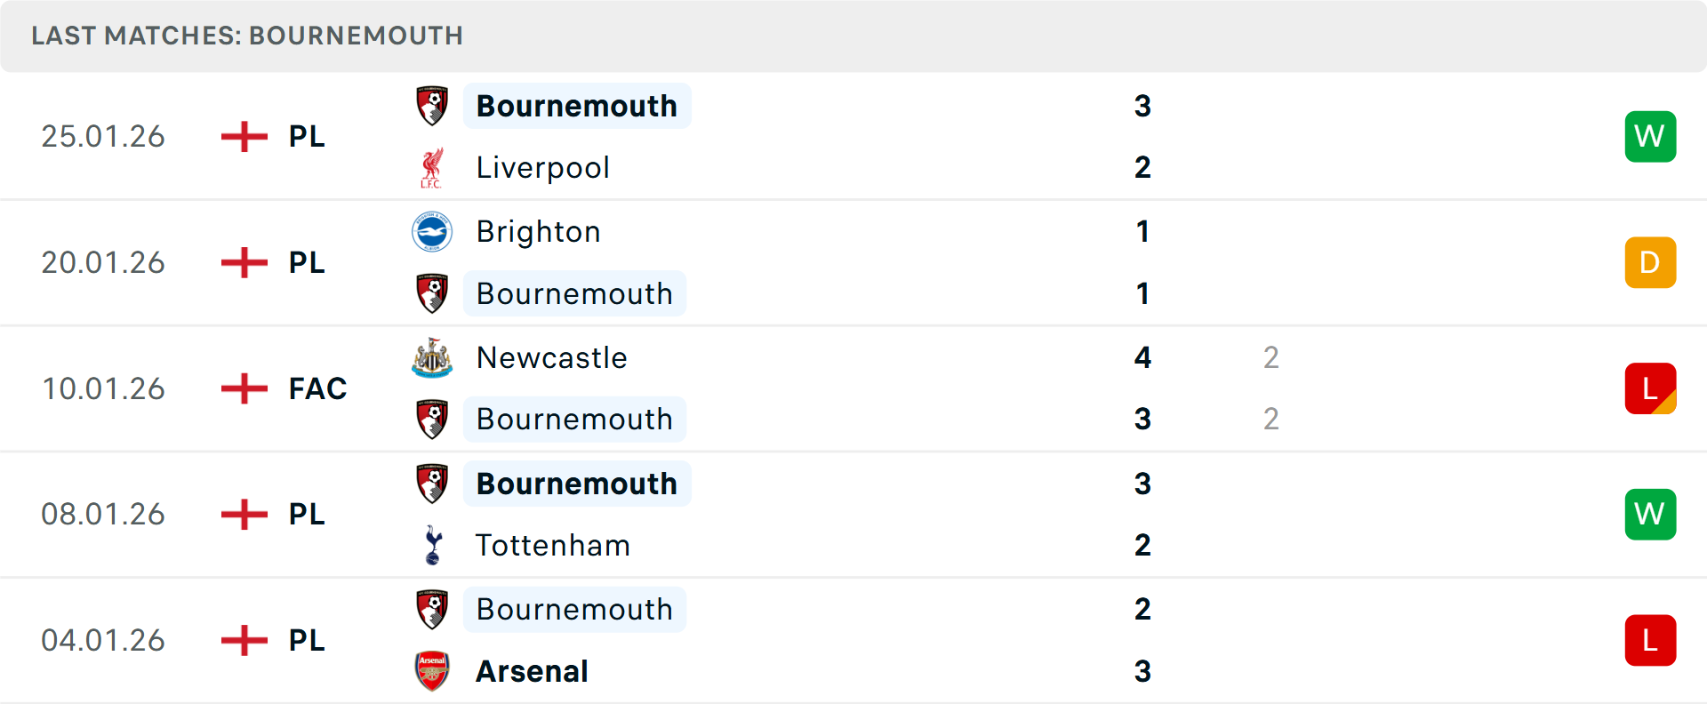
Task: Click the green W badge for Liverpool match
Action: pyautogui.click(x=1650, y=136)
